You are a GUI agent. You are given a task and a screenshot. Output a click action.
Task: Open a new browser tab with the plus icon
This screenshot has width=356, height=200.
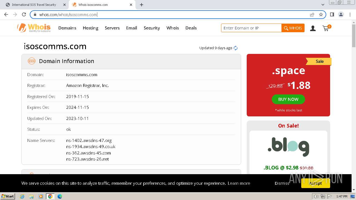tap(142, 5)
